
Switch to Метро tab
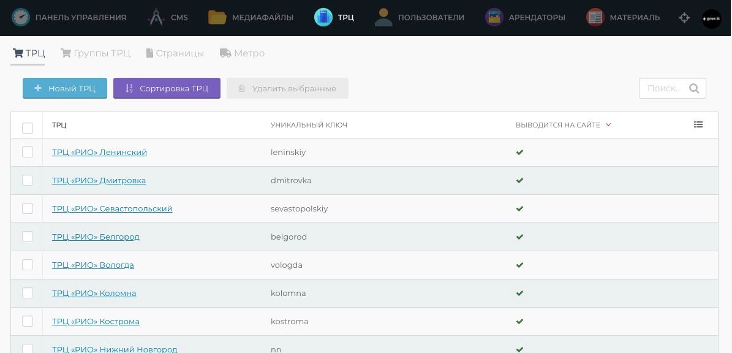pyautogui.click(x=243, y=53)
